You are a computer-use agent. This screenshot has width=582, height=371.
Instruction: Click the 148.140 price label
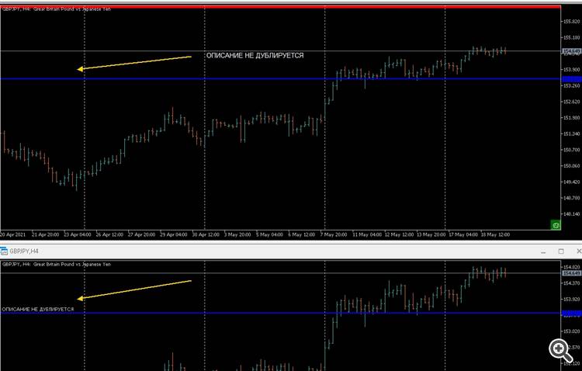[x=571, y=214]
